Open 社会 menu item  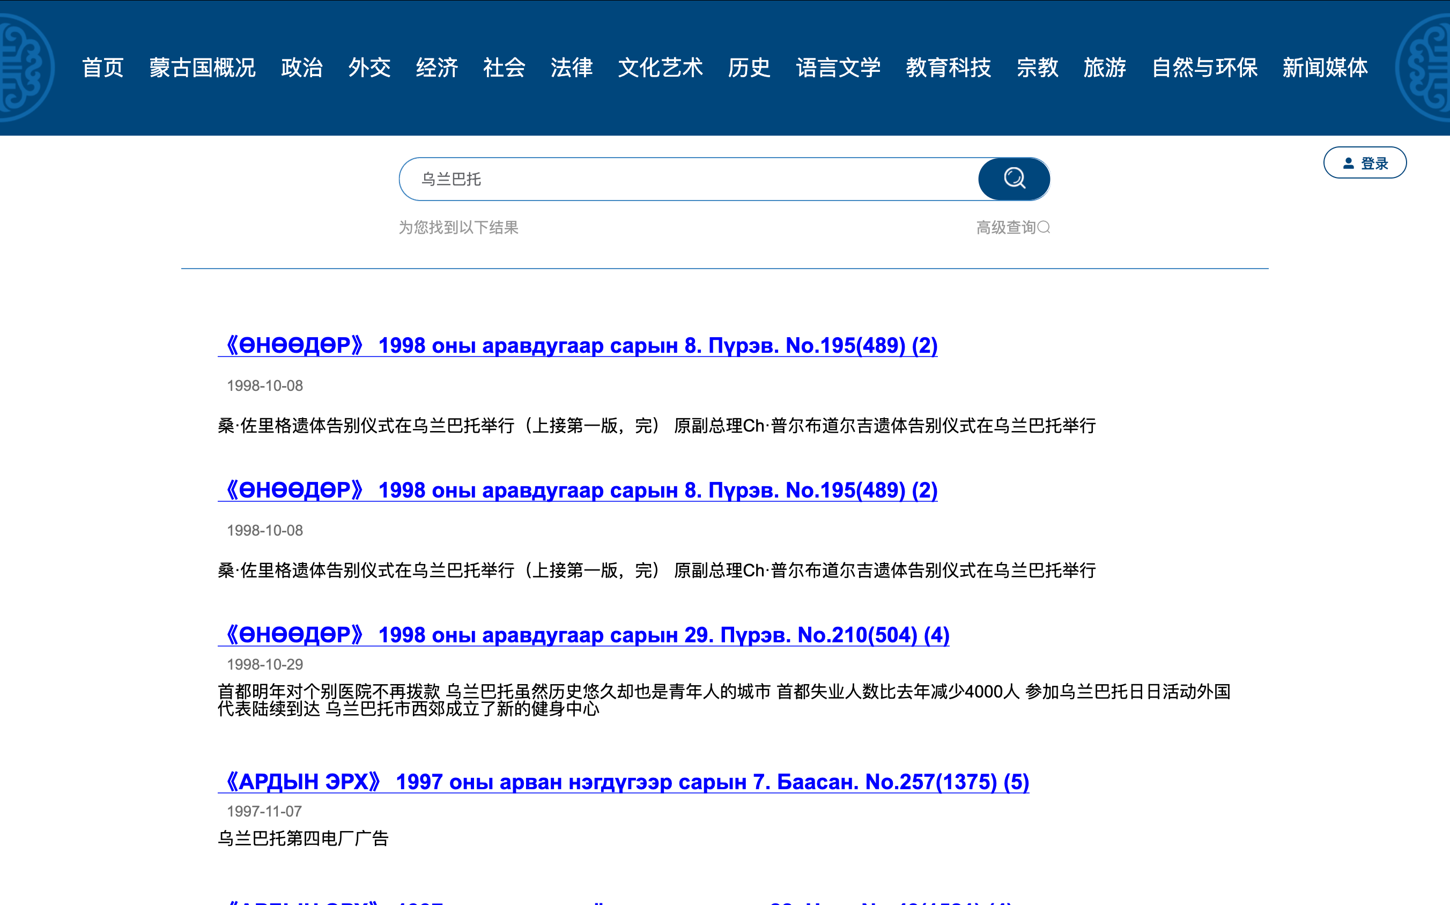pyautogui.click(x=504, y=68)
